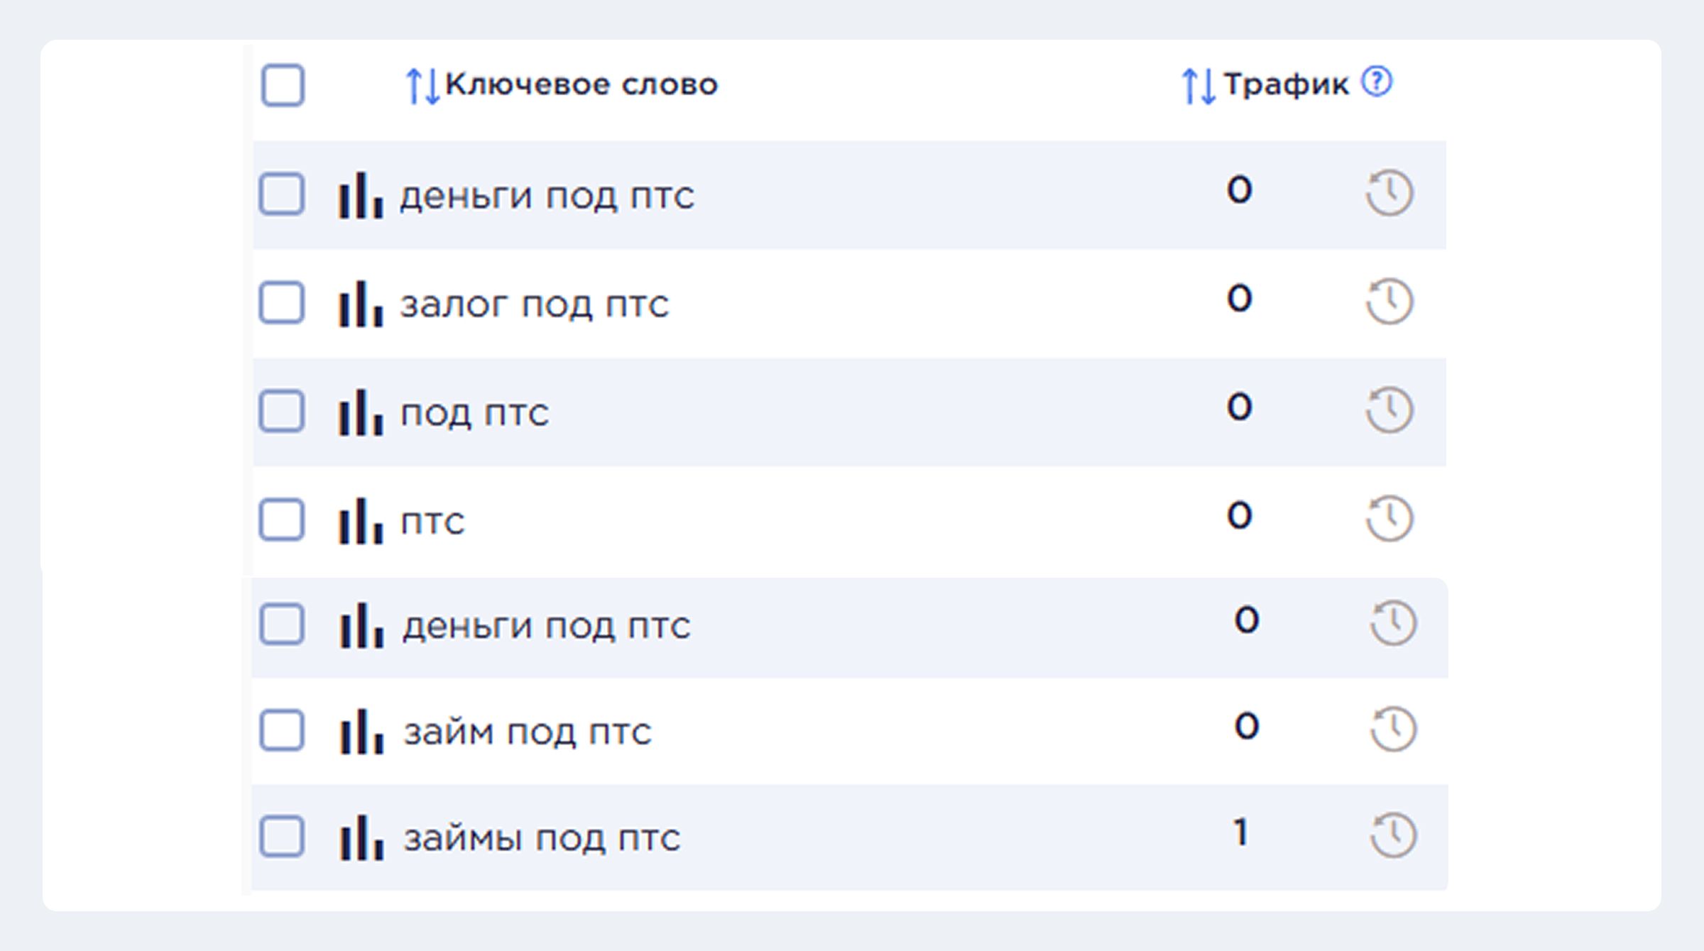Open the 'залог под птс' keyword text
Viewport: 1704px width, 951px height.
coord(534,305)
